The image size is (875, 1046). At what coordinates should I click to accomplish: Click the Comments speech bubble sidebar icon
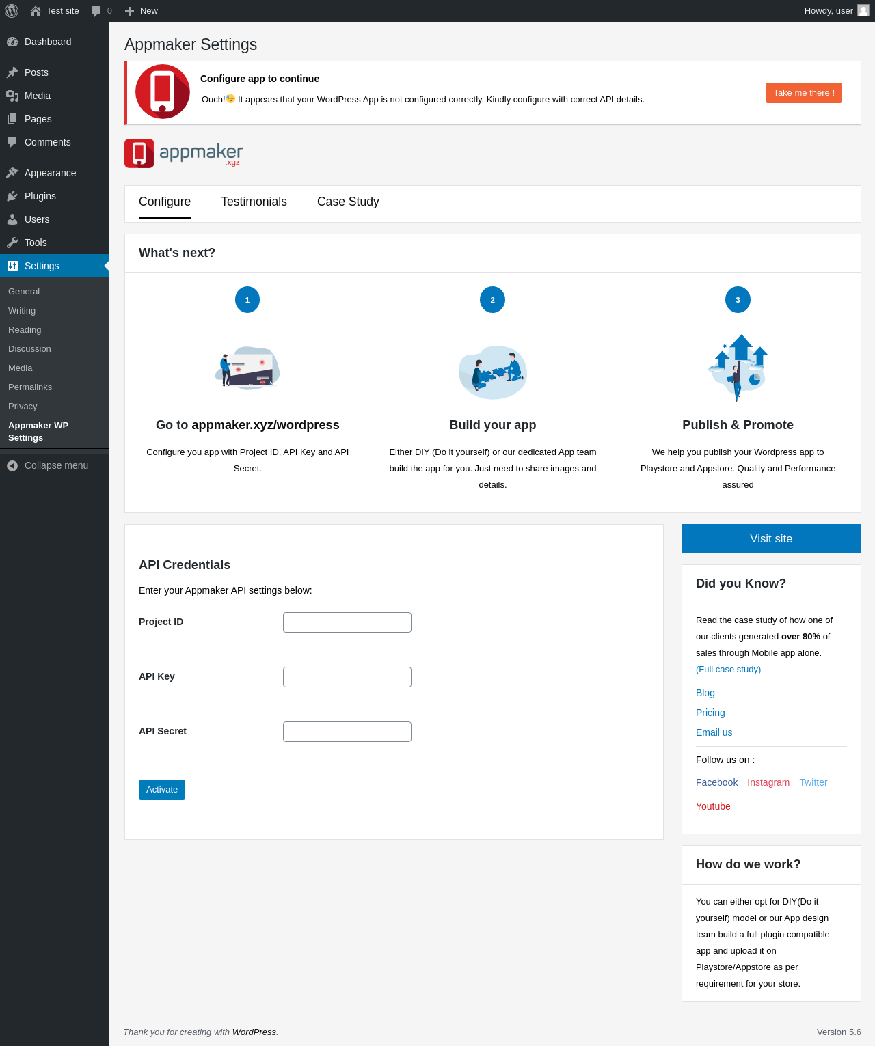coord(12,142)
